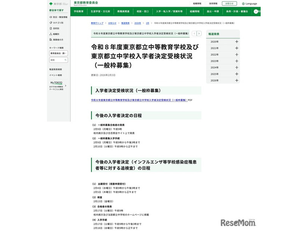Open the 事業者の方 sidebar icon
Image resolution: width=308 pixels, height=231 pixels.
click(x=50, y=39)
